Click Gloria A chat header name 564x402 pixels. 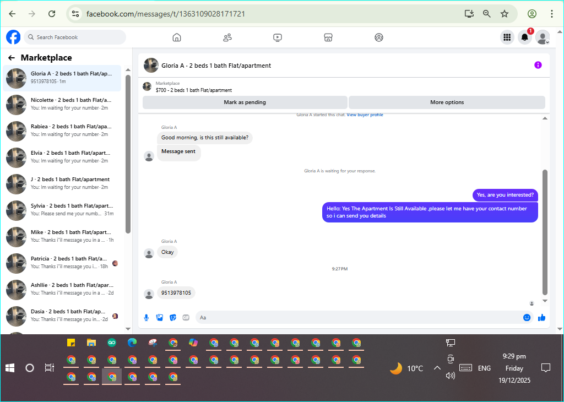pos(216,66)
